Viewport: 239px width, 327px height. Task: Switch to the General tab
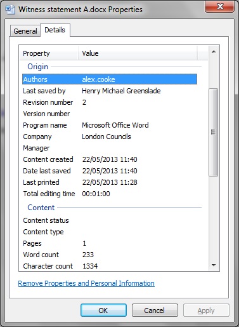25,31
